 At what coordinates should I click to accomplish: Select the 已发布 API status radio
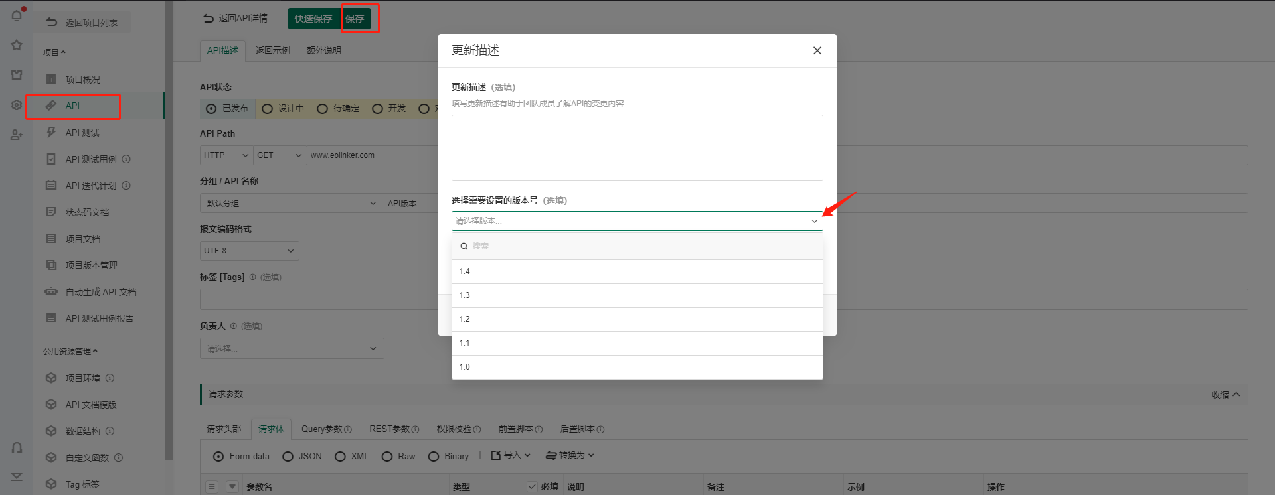(x=211, y=109)
